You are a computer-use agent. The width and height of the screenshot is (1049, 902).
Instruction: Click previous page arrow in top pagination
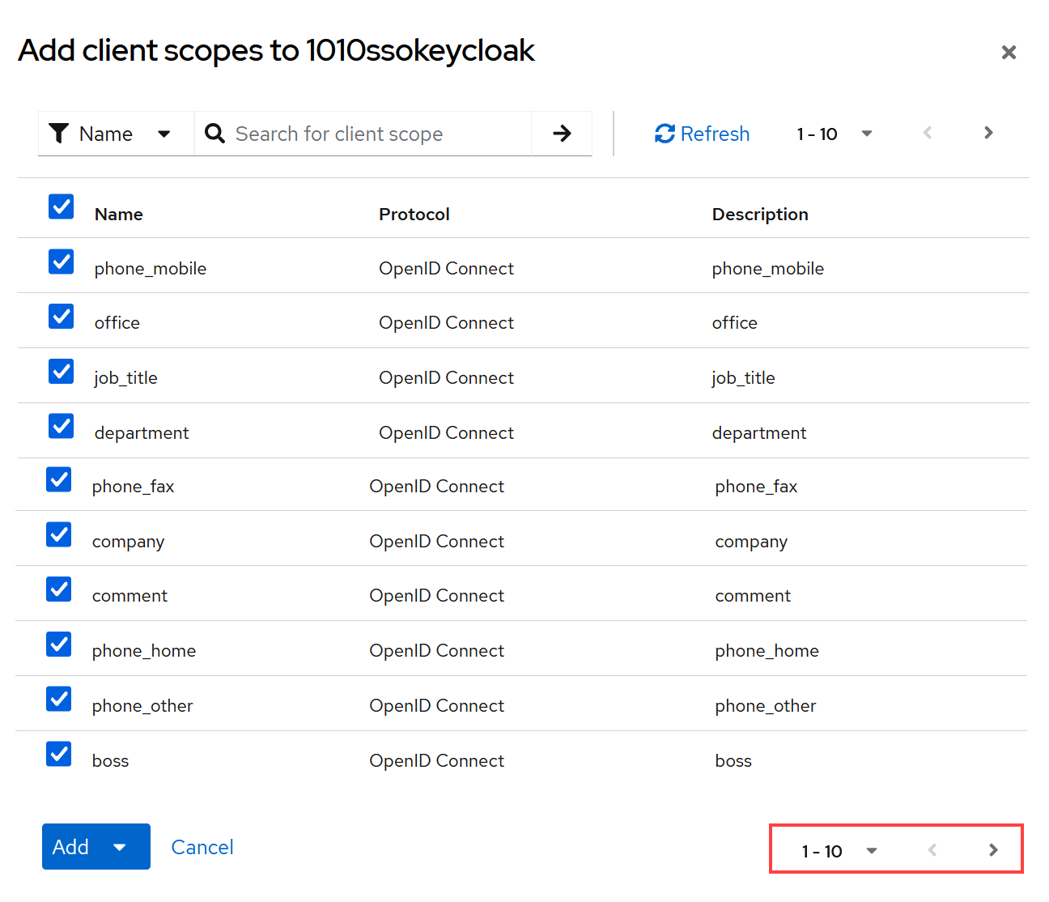click(x=928, y=133)
